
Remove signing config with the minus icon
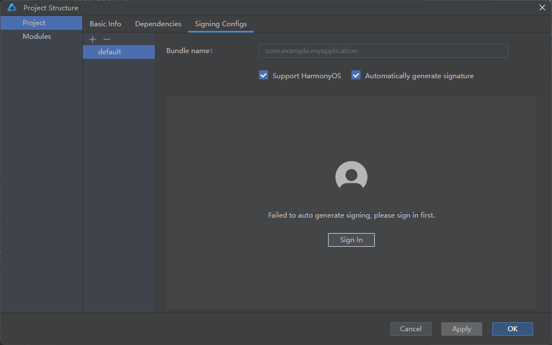click(106, 39)
